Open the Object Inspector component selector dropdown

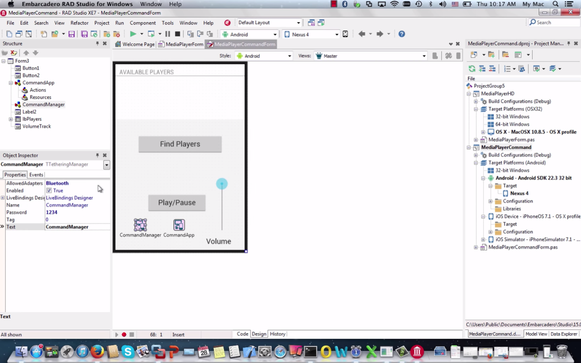click(x=107, y=165)
